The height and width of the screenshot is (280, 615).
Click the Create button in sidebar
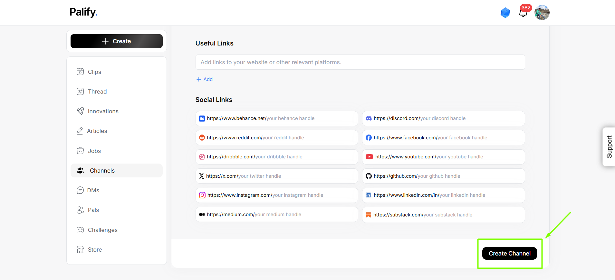click(x=117, y=41)
